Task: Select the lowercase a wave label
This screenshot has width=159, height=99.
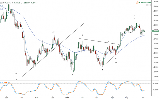Action: pos(73,75)
